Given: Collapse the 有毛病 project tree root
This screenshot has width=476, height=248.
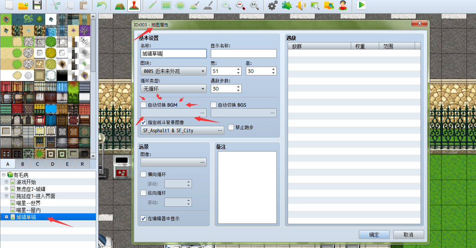Looking at the screenshot, I should 4,175.
